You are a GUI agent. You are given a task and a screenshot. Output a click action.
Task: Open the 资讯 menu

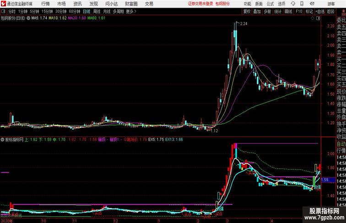point(77,4)
